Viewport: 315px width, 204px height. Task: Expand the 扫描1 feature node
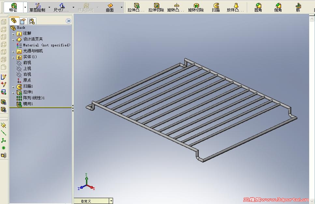(x=13, y=87)
